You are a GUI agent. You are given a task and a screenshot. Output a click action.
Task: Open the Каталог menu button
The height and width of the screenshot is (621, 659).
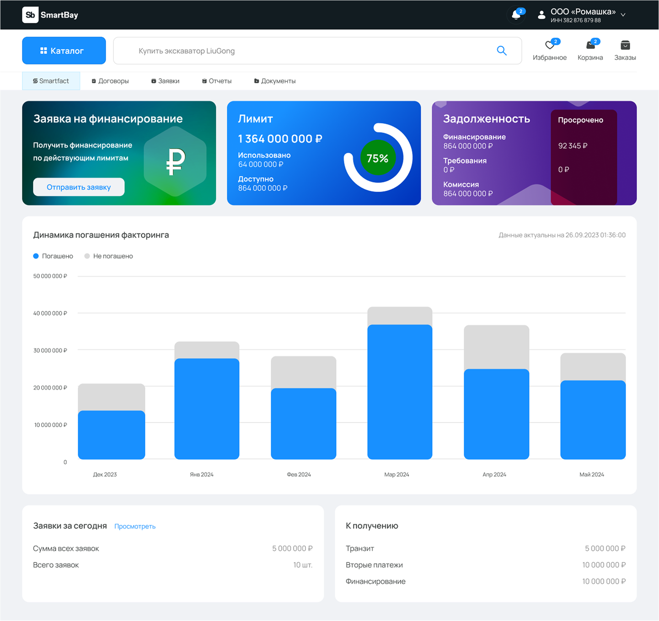(x=64, y=51)
